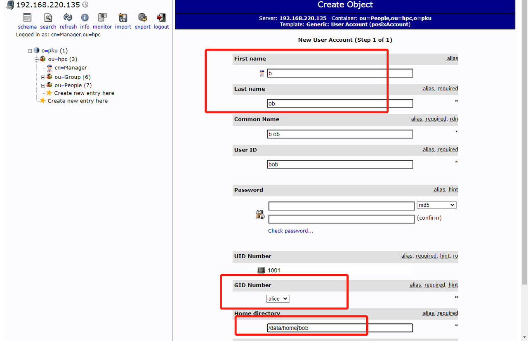Open the GID Number alice dropdown

point(278,298)
